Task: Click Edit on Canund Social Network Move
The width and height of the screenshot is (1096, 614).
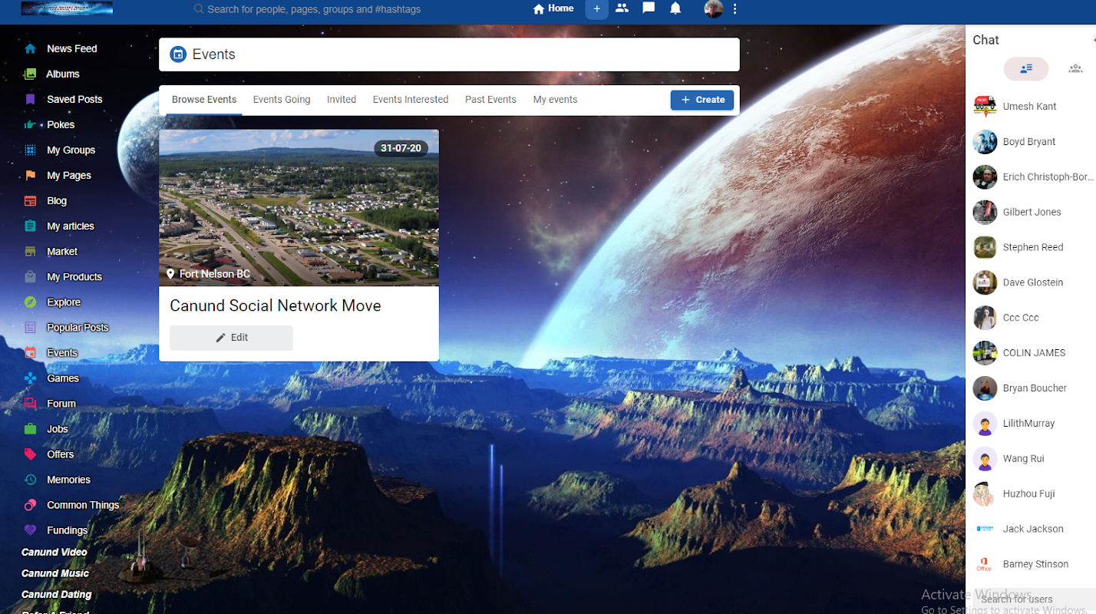Action: [231, 338]
